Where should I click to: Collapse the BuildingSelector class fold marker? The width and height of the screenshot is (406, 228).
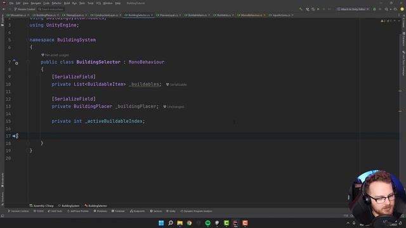coord(28,62)
